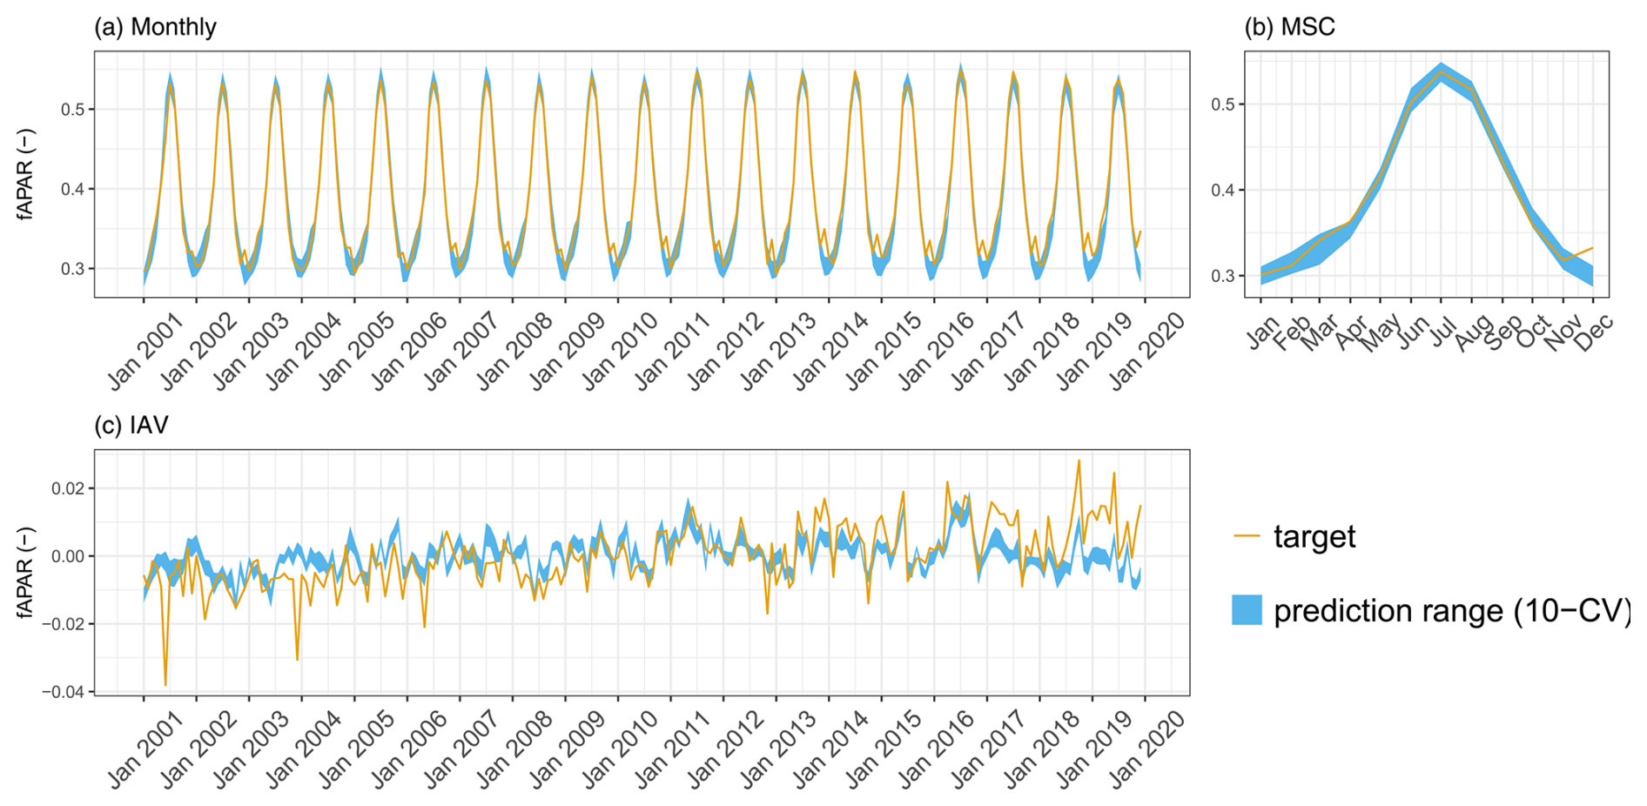Click the '(c) IAV' panel title
Screen dimensions: 1647x806
[131, 425]
